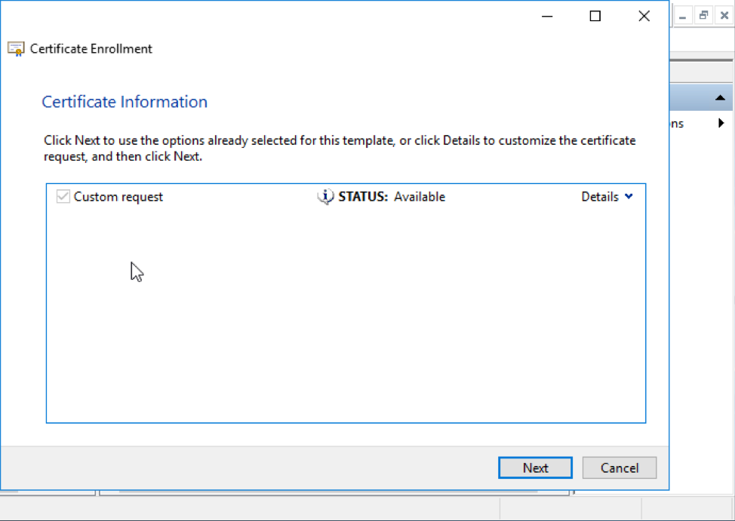
Task: Click the restore icon on the background console window
Action: 703,14
